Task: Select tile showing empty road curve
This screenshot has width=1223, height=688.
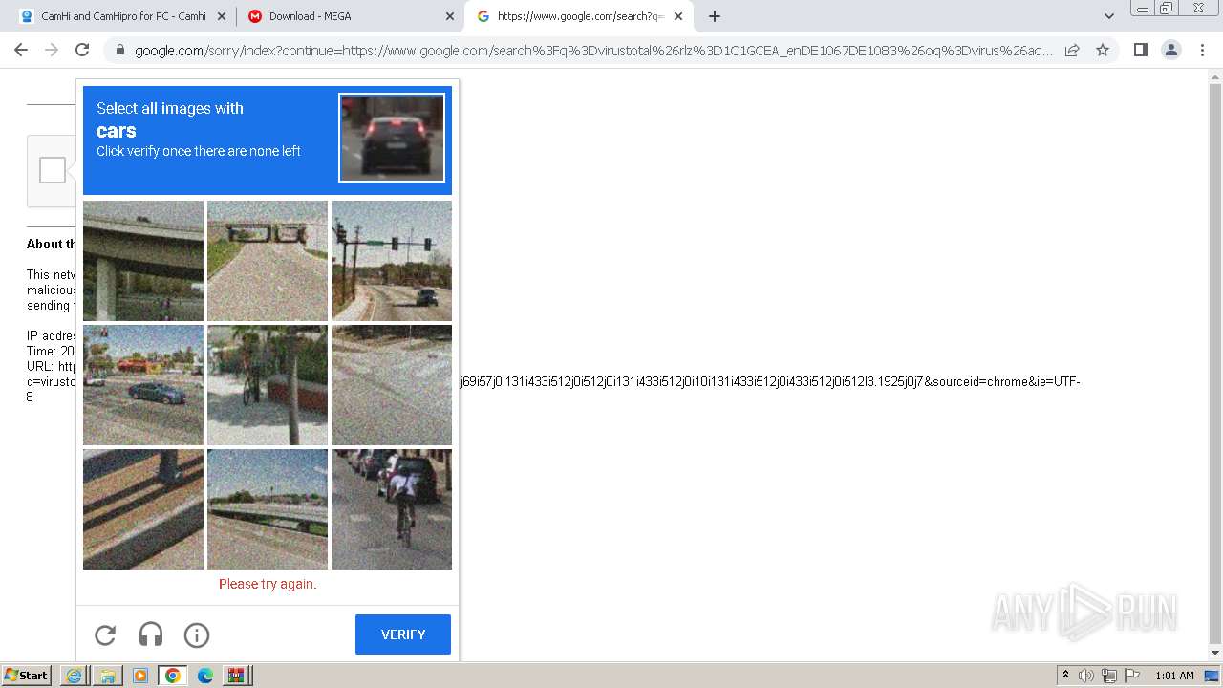Action: [x=392, y=385]
